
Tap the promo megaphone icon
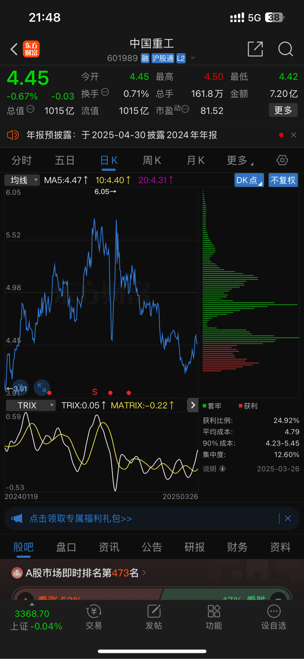(x=17, y=518)
